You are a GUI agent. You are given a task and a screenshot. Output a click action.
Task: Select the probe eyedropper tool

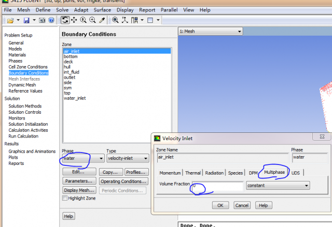click(102, 20)
